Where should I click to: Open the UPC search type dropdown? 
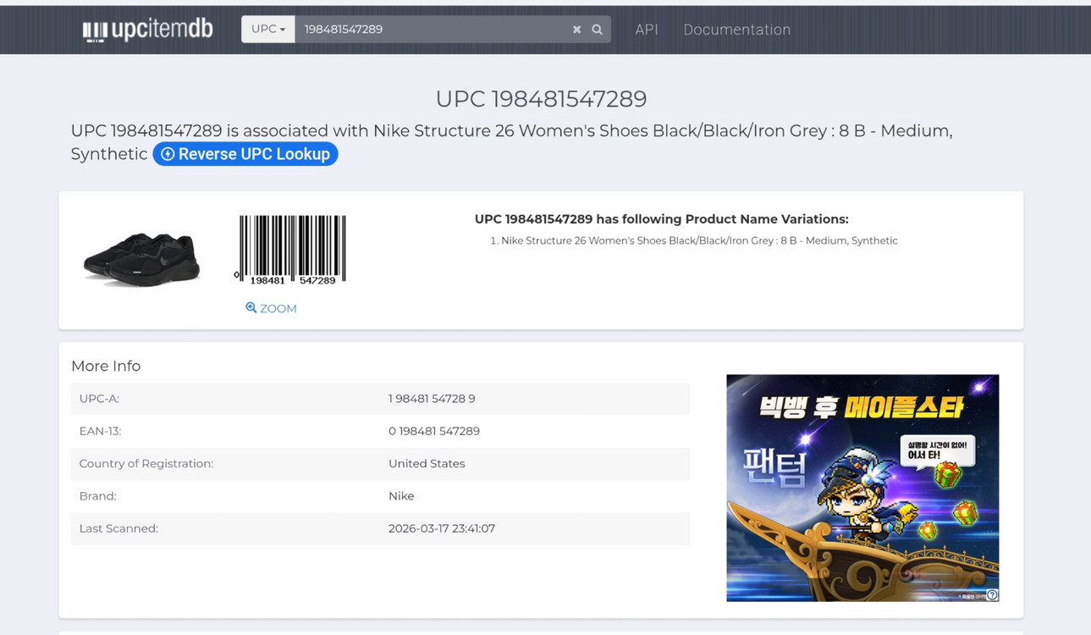[267, 29]
